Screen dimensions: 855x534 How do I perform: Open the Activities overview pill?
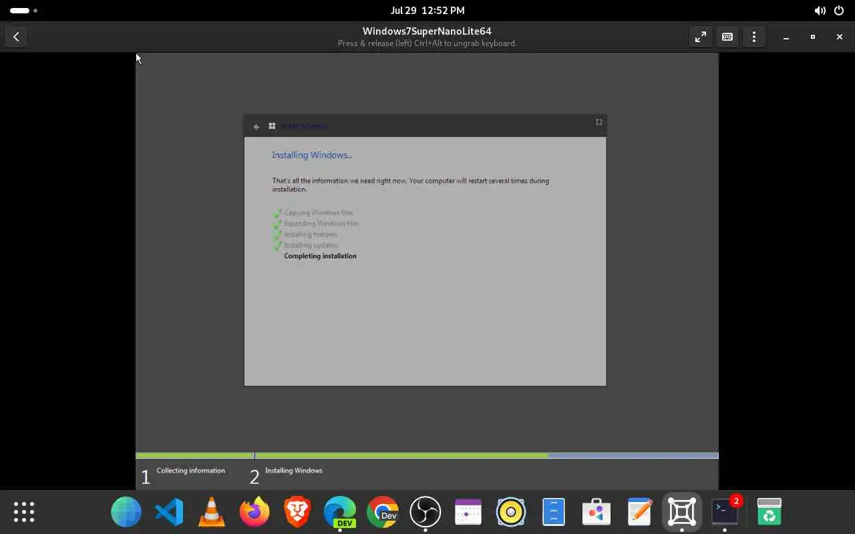tap(23, 11)
